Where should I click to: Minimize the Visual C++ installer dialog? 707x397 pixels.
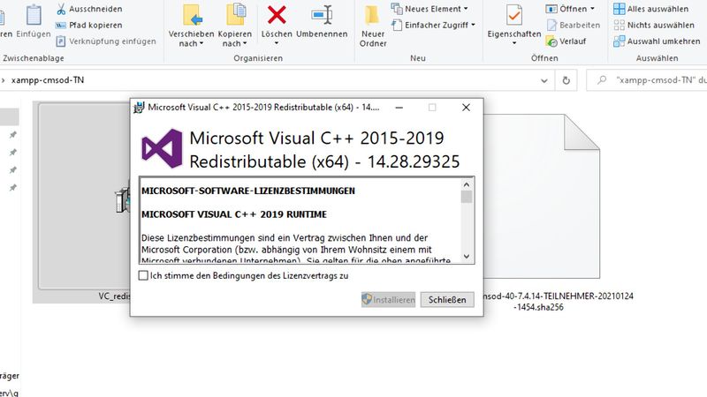[399, 108]
